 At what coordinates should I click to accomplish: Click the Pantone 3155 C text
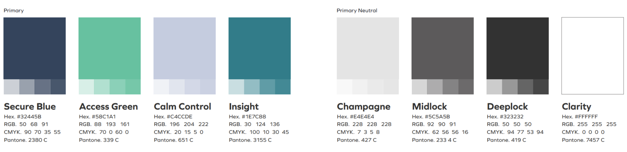pyautogui.click(x=250, y=140)
